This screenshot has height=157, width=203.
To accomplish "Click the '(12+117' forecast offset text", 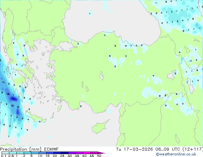I will coord(192,149).
